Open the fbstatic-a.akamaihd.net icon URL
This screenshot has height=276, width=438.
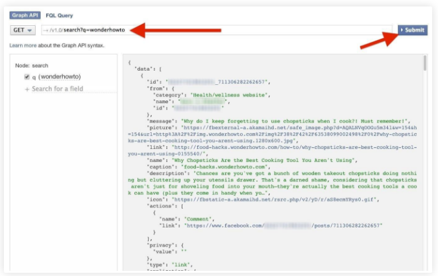(x=275, y=200)
